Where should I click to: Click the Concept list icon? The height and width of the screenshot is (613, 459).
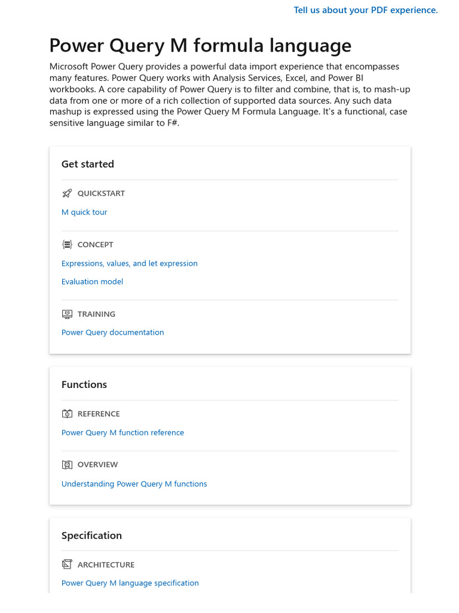coord(67,244)
